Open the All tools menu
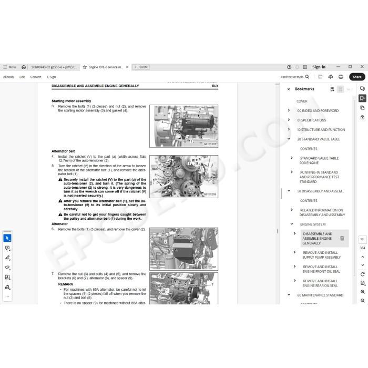Image resolution: width=368 pixels, height=368 pixels. click(x=8, y=77)
